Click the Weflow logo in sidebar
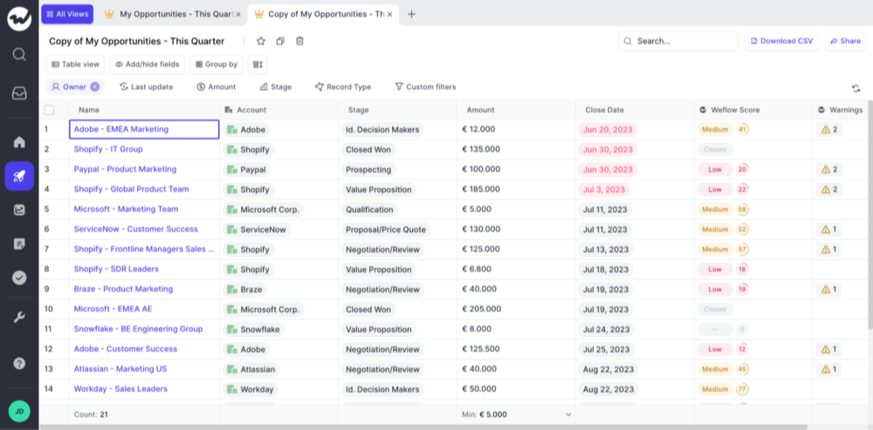 tap(19, 19)
